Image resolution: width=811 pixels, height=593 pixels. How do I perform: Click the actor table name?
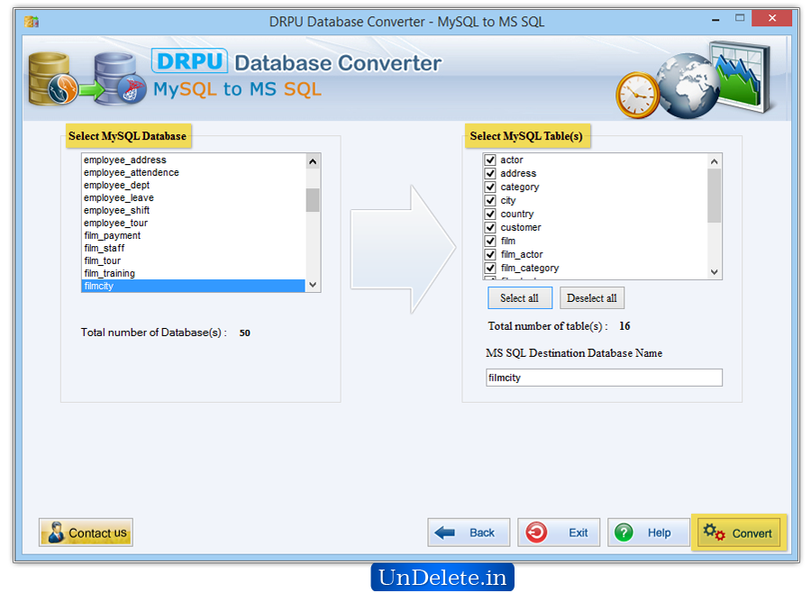[512, 160]
